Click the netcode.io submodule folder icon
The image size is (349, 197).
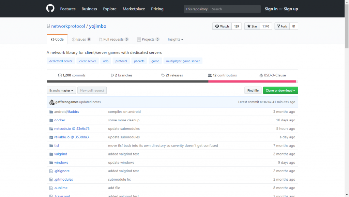(x=51, y=128)
